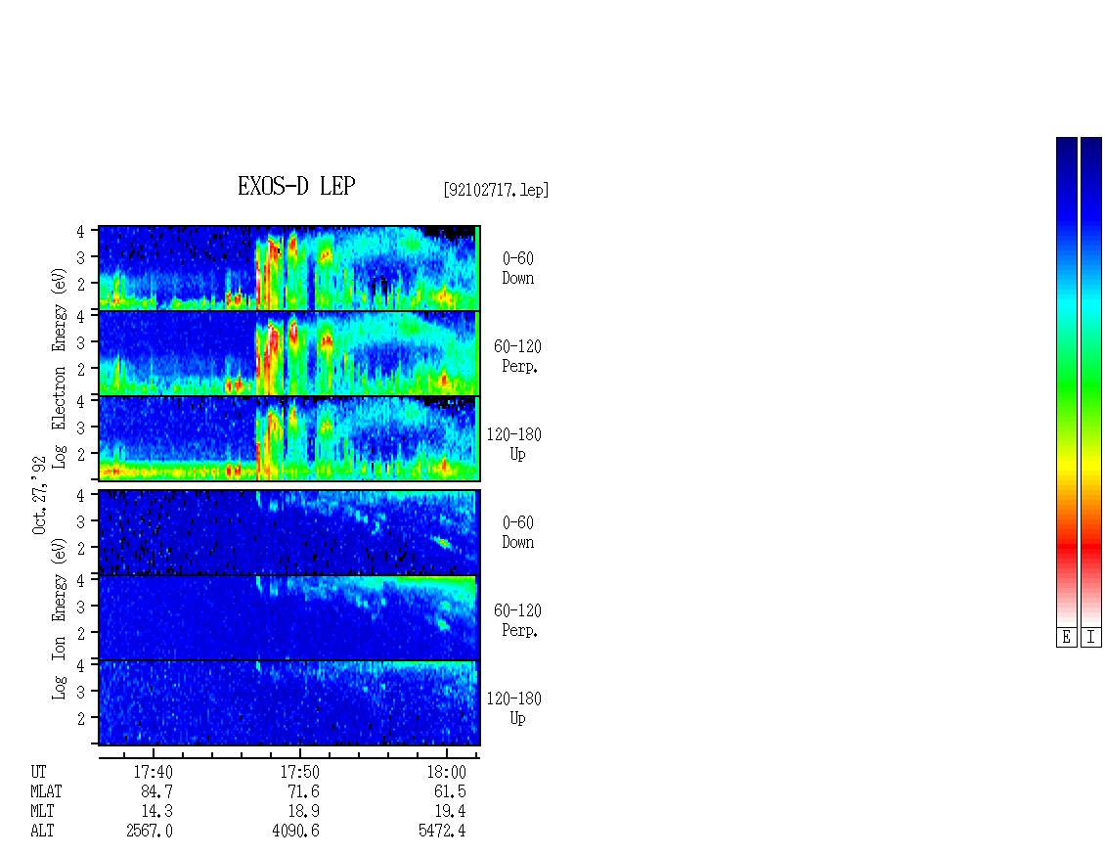Open the ion 120-180 Up spectrogram panel
Viewport: 1105px width, 856px height.
click(x=289, y=703)
